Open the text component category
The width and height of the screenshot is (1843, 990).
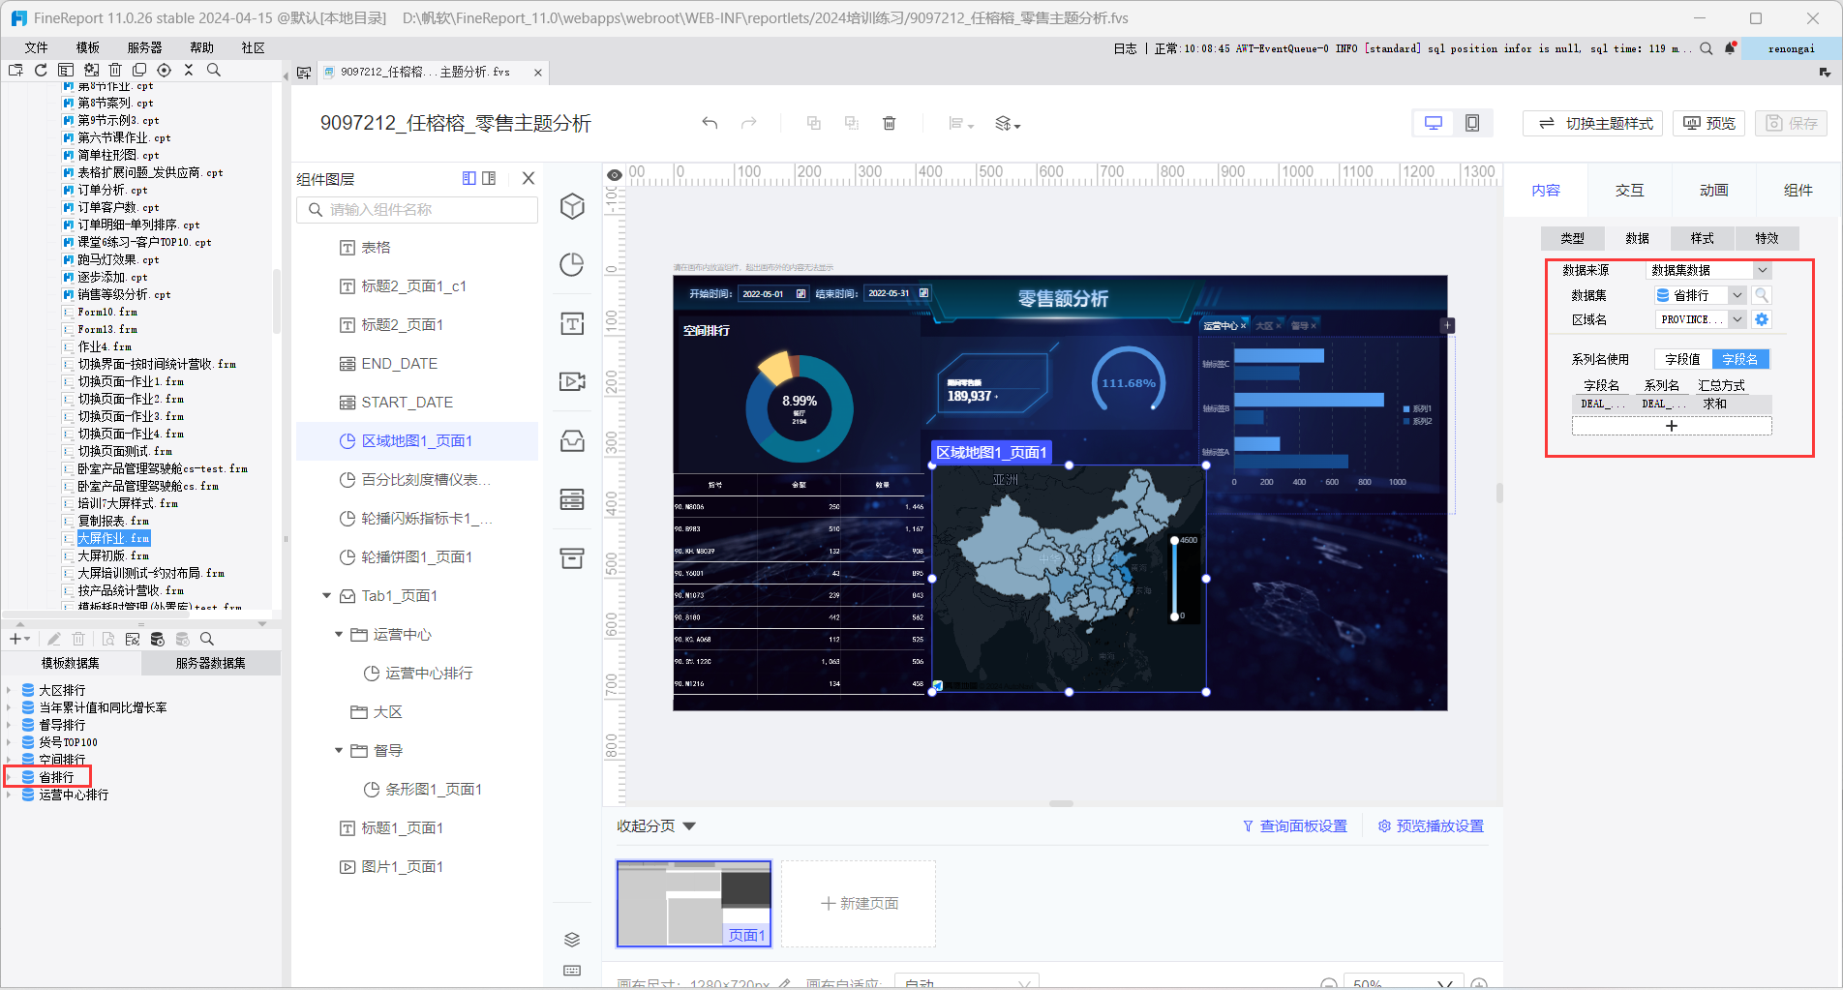click(573, 323)
